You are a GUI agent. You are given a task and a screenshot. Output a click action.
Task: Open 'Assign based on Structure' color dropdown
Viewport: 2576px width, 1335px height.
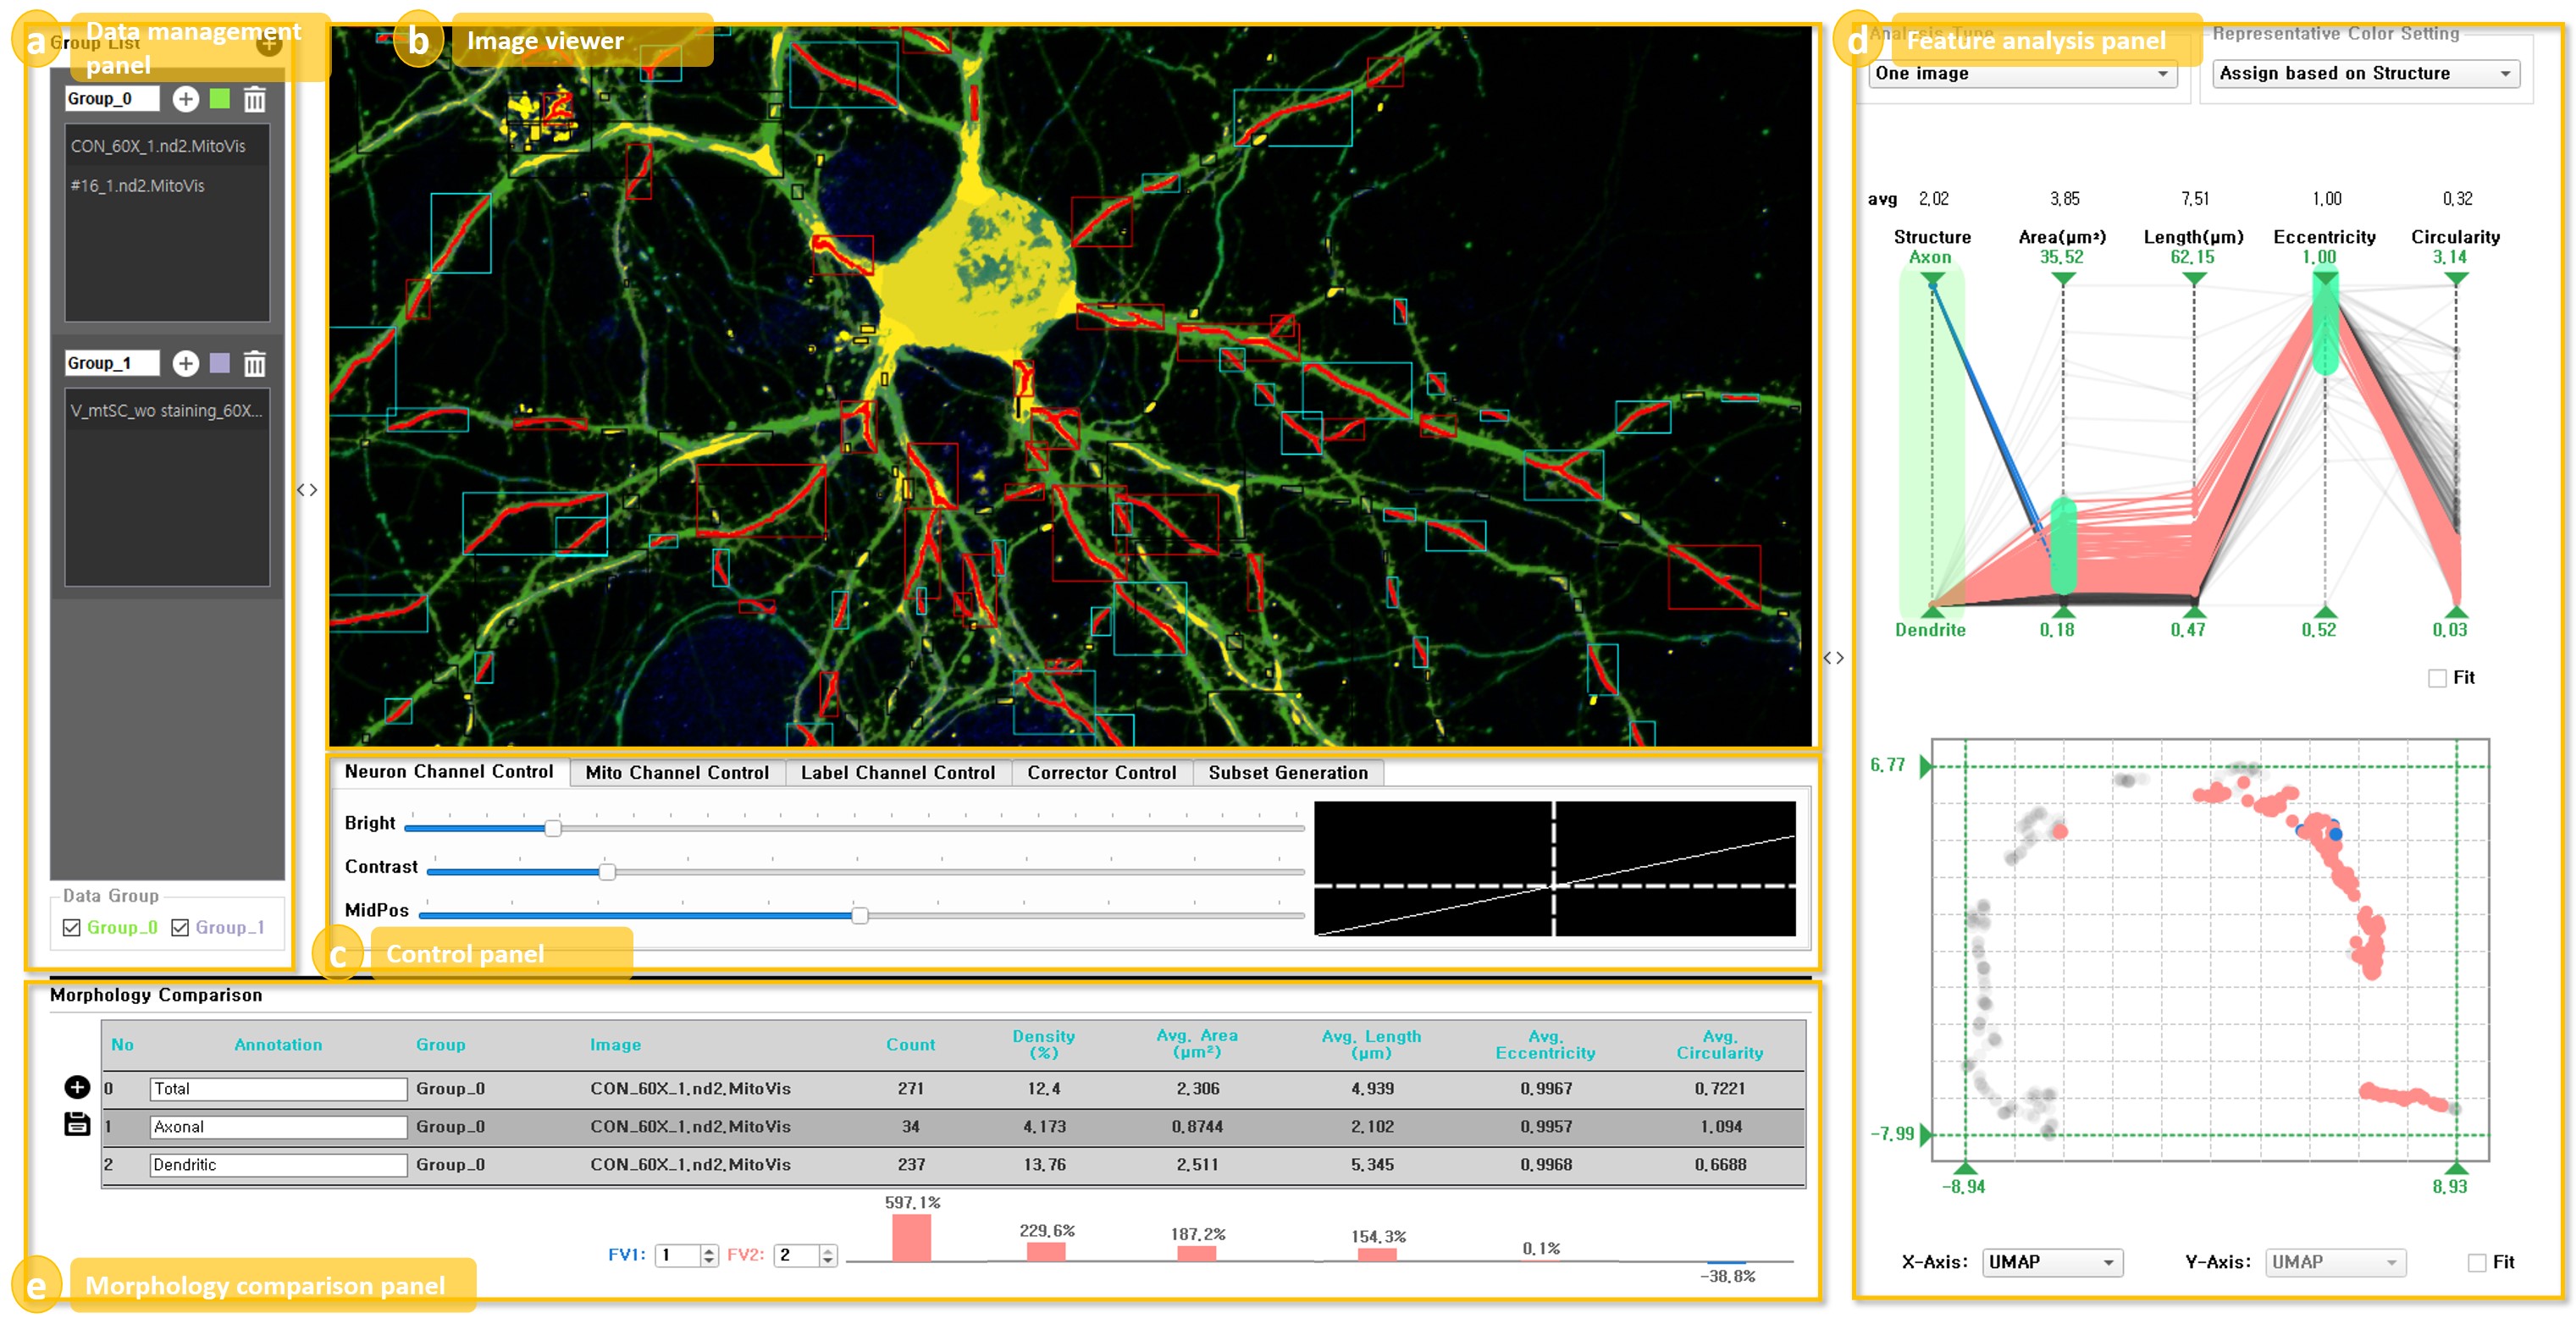(2364, 73)
